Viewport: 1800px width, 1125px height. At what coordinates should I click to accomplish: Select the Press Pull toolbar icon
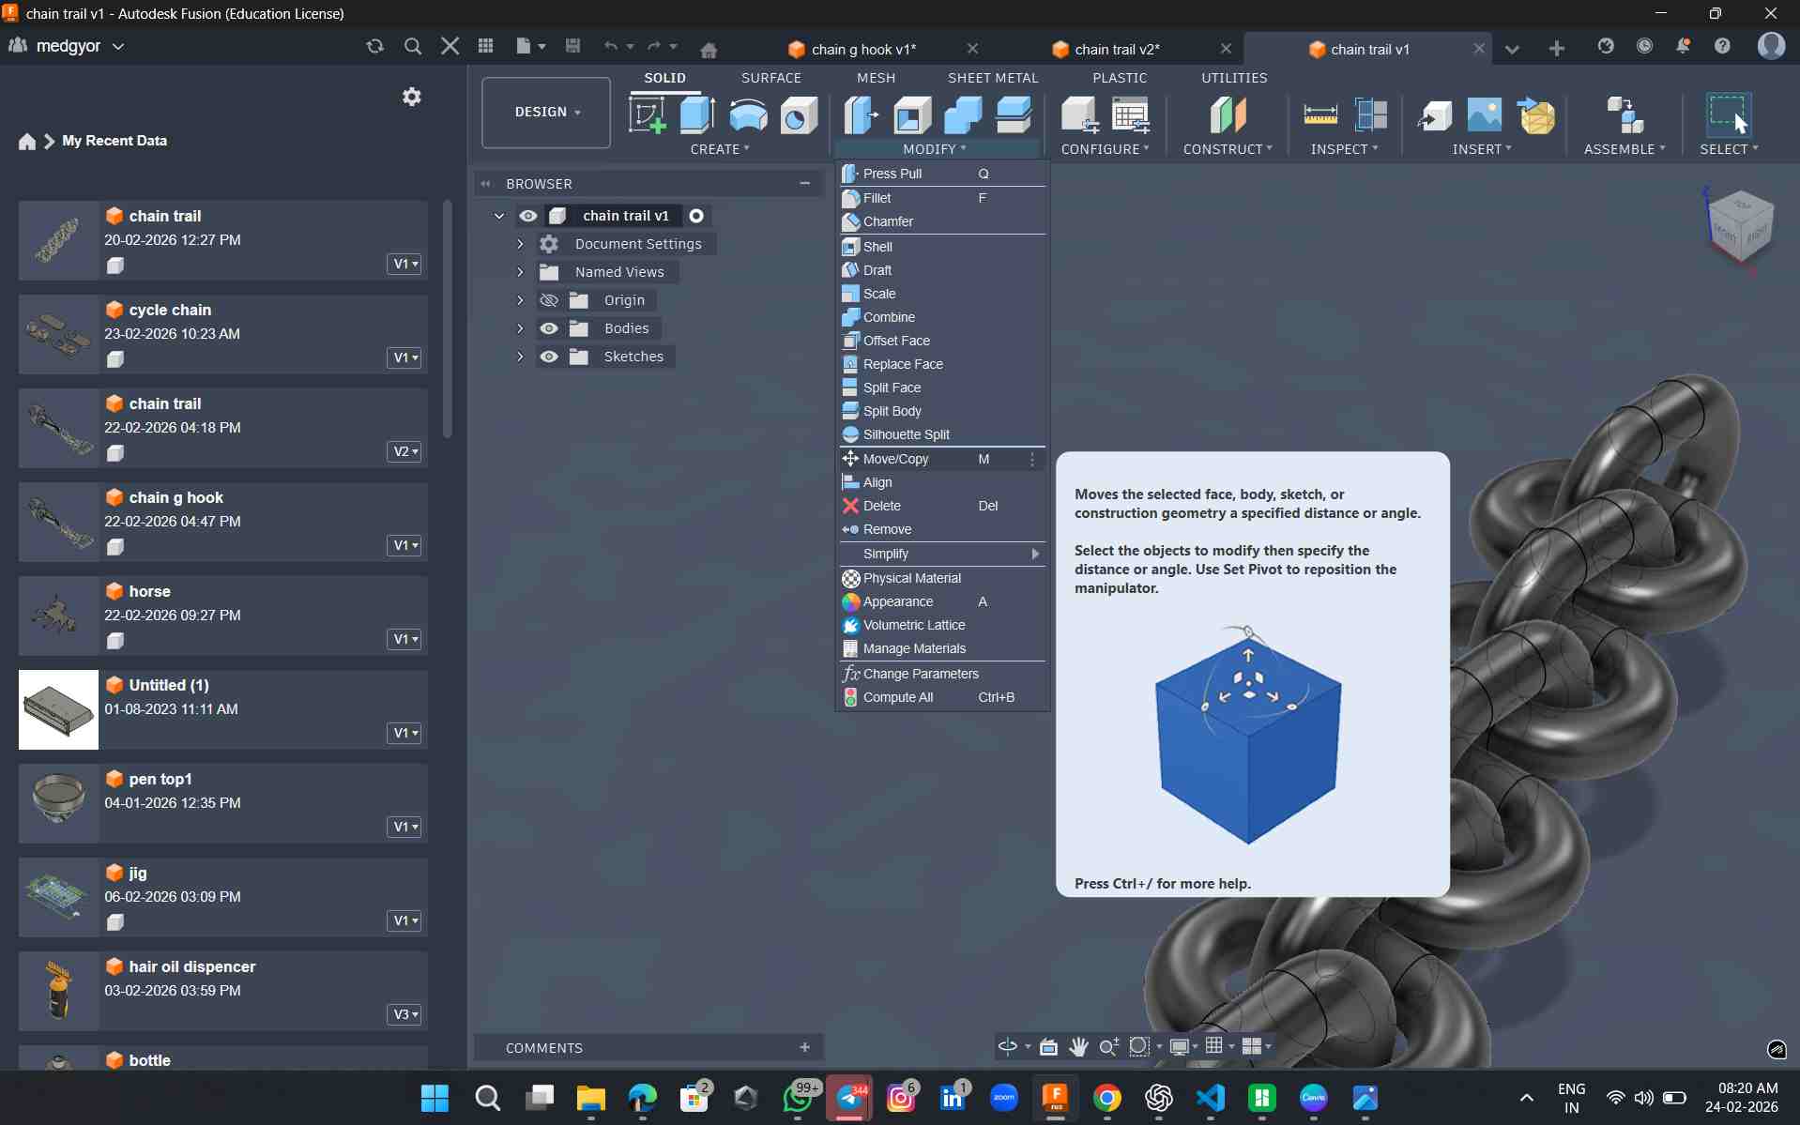861,115
